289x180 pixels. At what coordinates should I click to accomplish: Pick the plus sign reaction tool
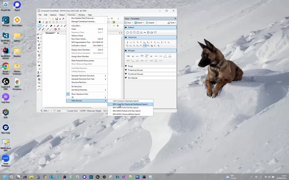(39, 65)
